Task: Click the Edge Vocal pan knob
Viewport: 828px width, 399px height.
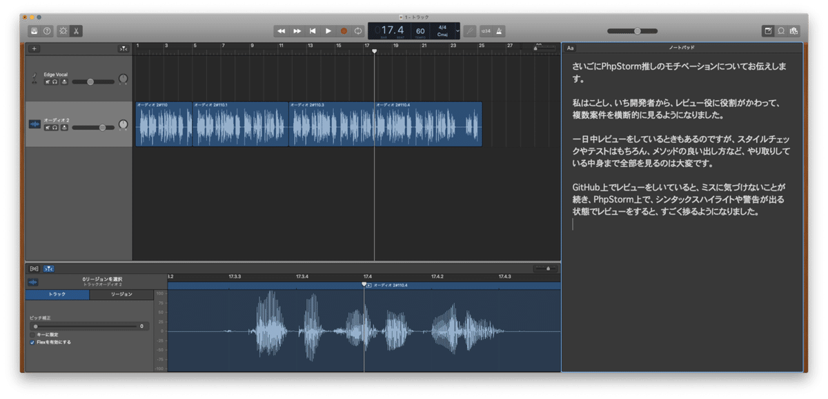Action: pyautogui.click(x=124, y=79)
